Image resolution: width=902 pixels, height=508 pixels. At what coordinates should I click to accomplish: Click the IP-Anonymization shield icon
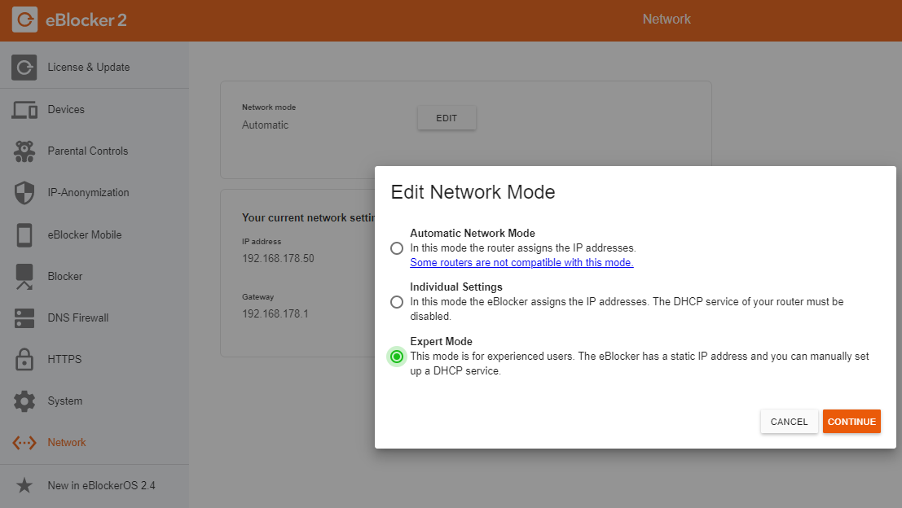(x=24, y=192)
